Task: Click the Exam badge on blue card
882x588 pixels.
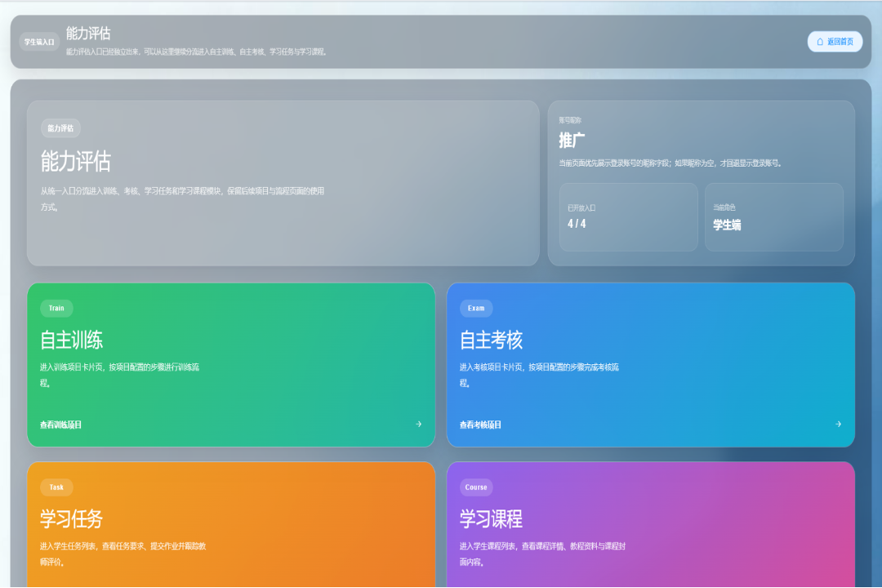Action: (476, 309)
